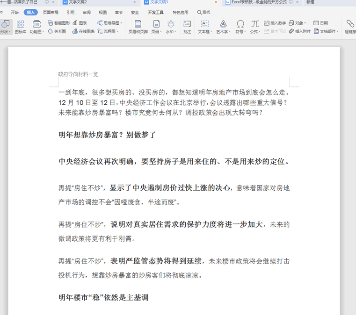Click the line starting 投机行为，想靠炒房暴富
This screenshot has width=356, height=315.
(131, 275)
